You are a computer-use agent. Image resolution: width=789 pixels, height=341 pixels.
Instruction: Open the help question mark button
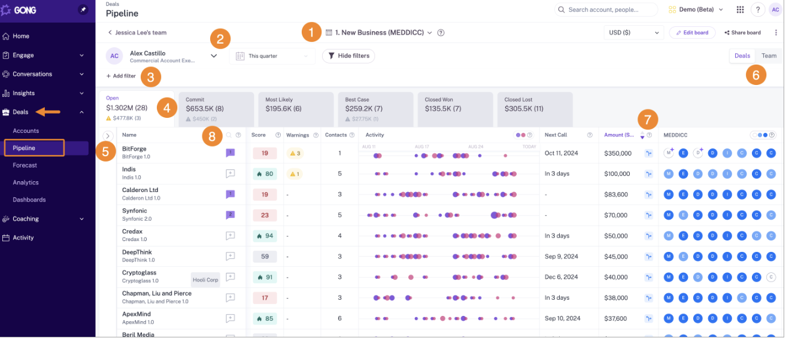point(758,10)
